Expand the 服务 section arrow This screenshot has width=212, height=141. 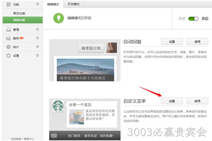click(37, 38)
